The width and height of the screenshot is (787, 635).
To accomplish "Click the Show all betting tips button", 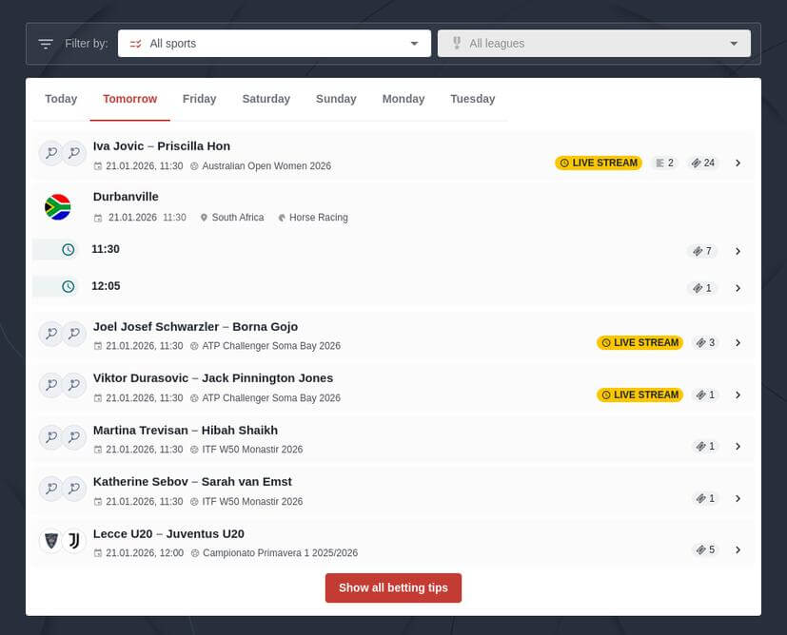I will pos(393,587).
